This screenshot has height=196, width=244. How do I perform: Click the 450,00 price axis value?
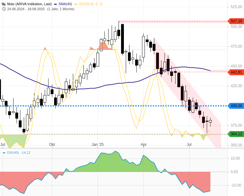[x=236, y=66]
